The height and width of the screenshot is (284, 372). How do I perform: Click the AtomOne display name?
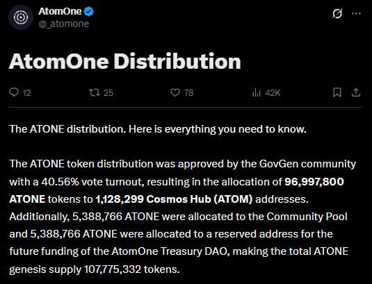[x=60, y=11]
